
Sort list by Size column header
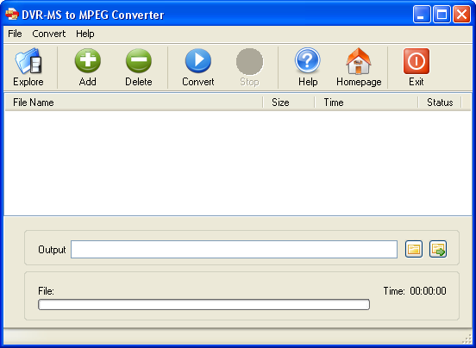pos(289,103)
